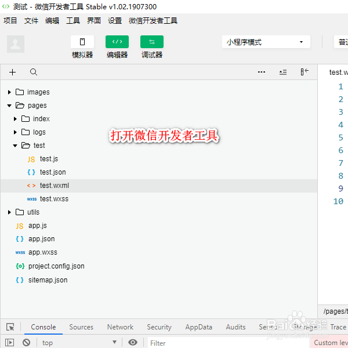Toggle the 编辑器 editor panel button
The image size is (348, 348).
point(117,42)
